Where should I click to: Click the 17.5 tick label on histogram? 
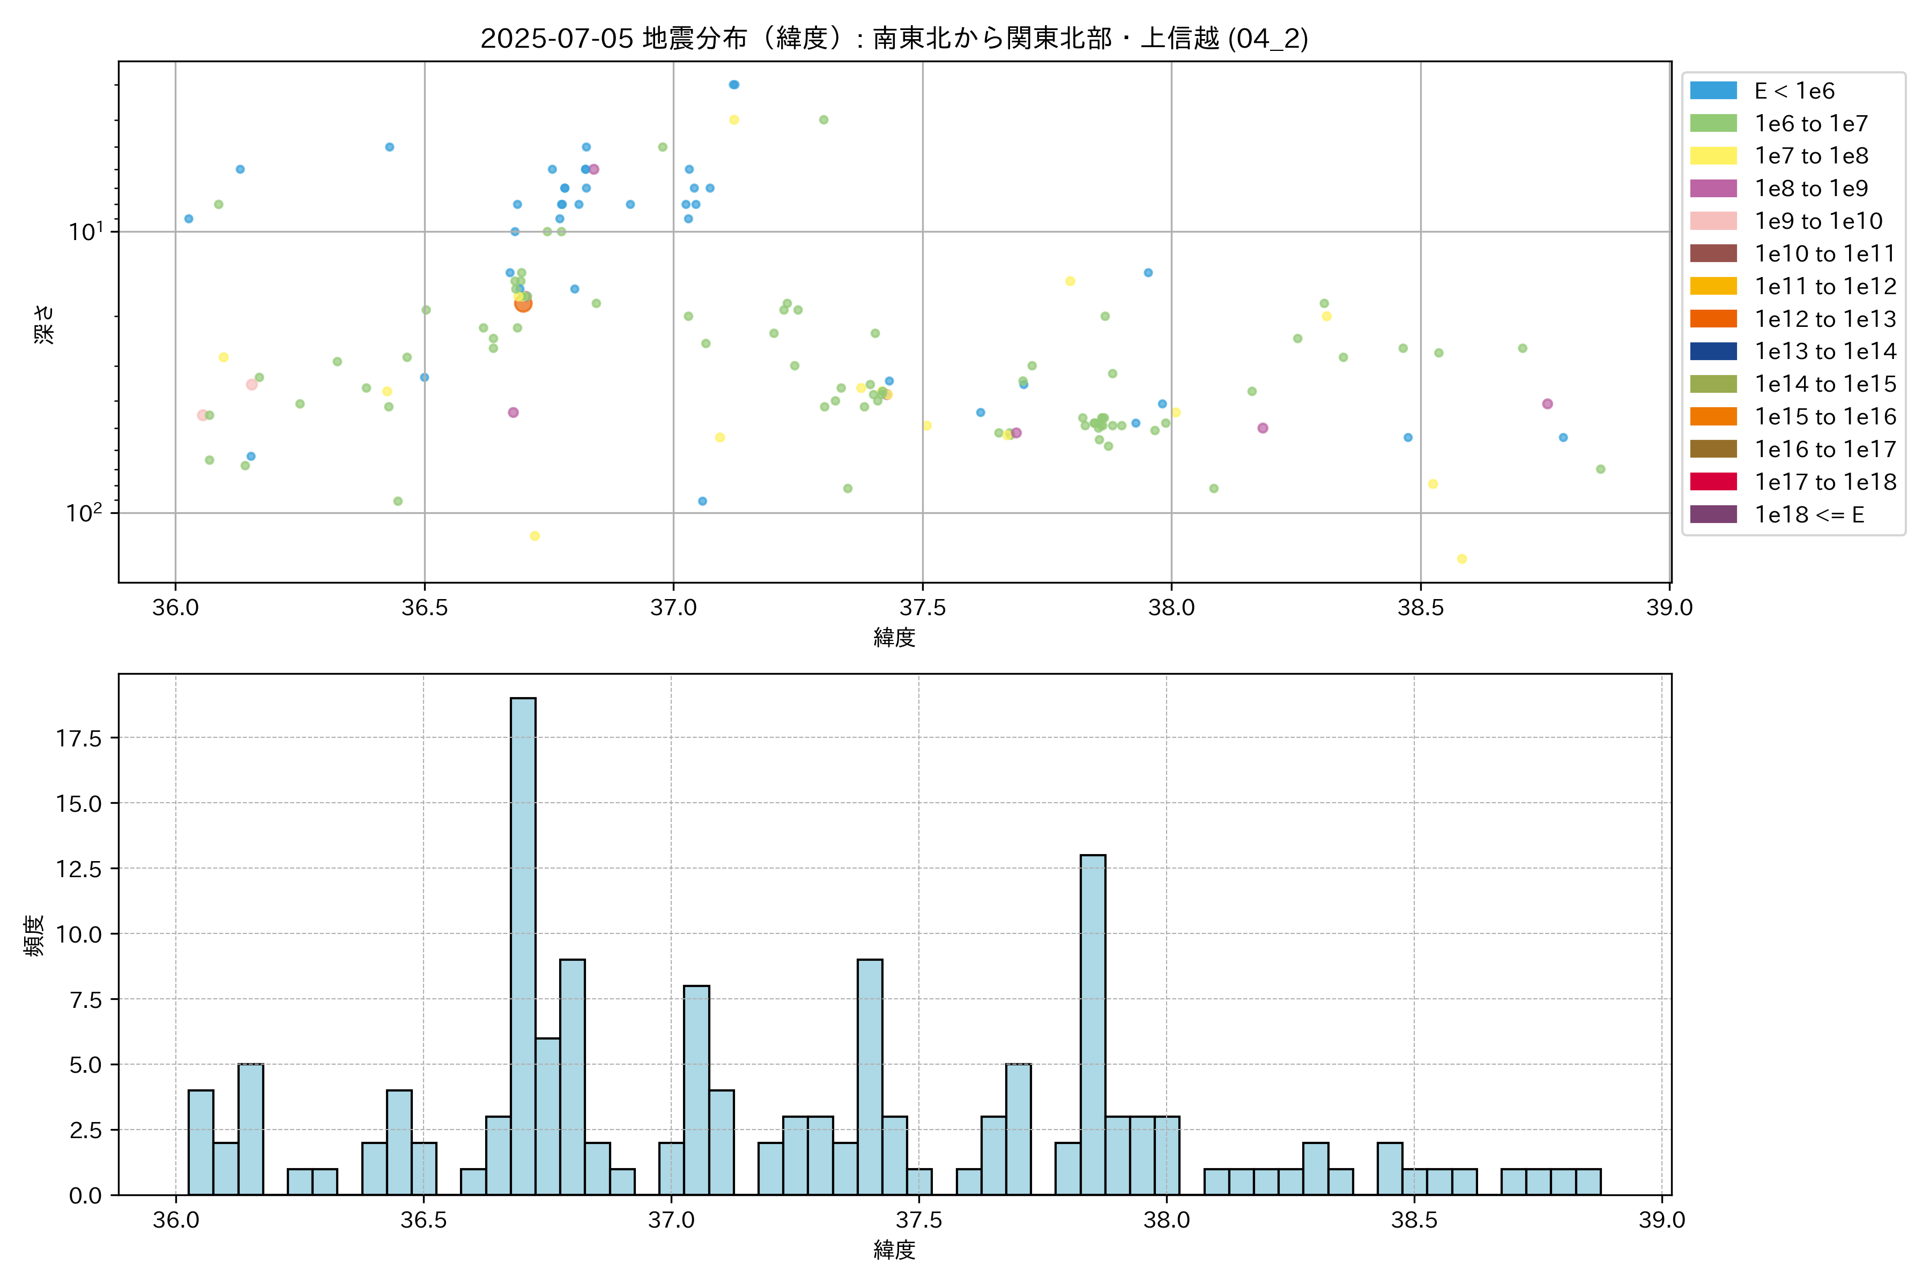(x=79, y=739)
